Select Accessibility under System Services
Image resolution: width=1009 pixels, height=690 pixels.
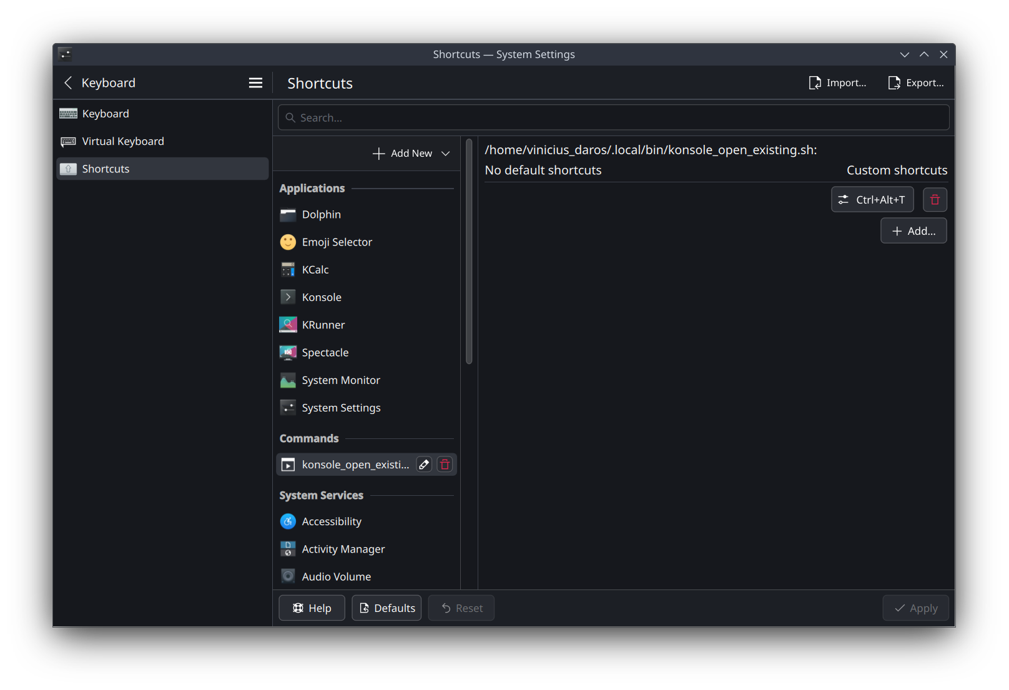click(x=331, y=521)
